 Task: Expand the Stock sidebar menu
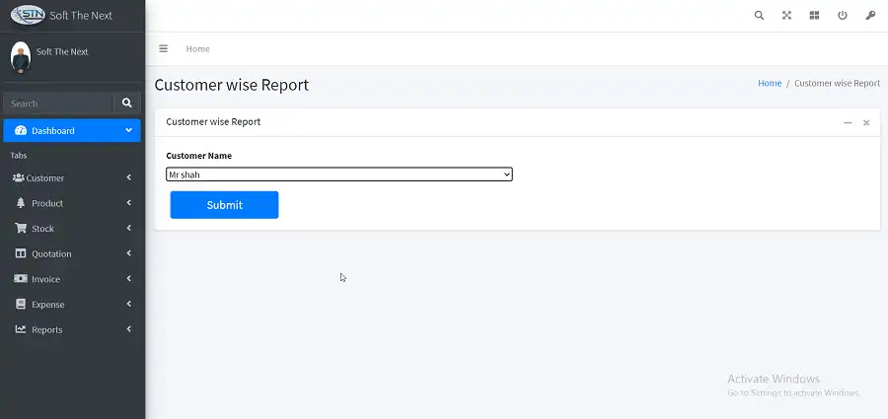72,229
